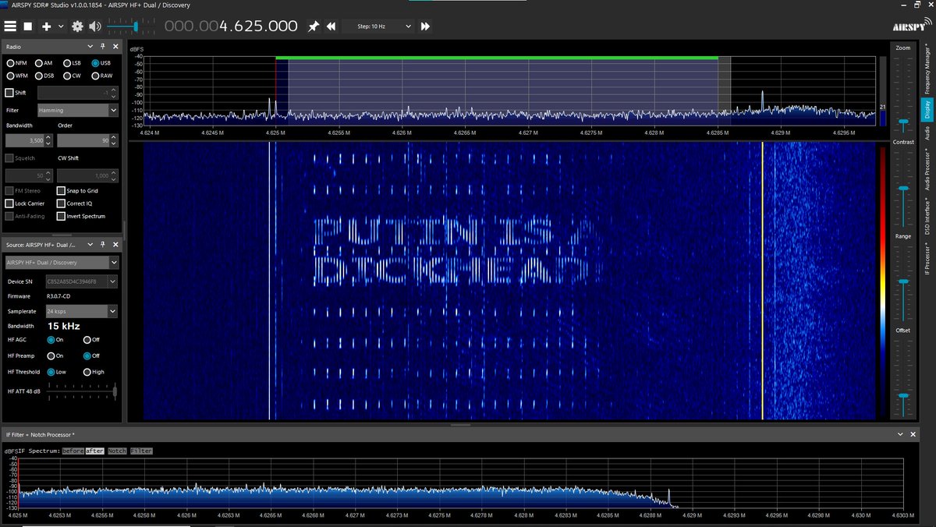
Task: Open the Samplerate dropdown
Action: 82,311
